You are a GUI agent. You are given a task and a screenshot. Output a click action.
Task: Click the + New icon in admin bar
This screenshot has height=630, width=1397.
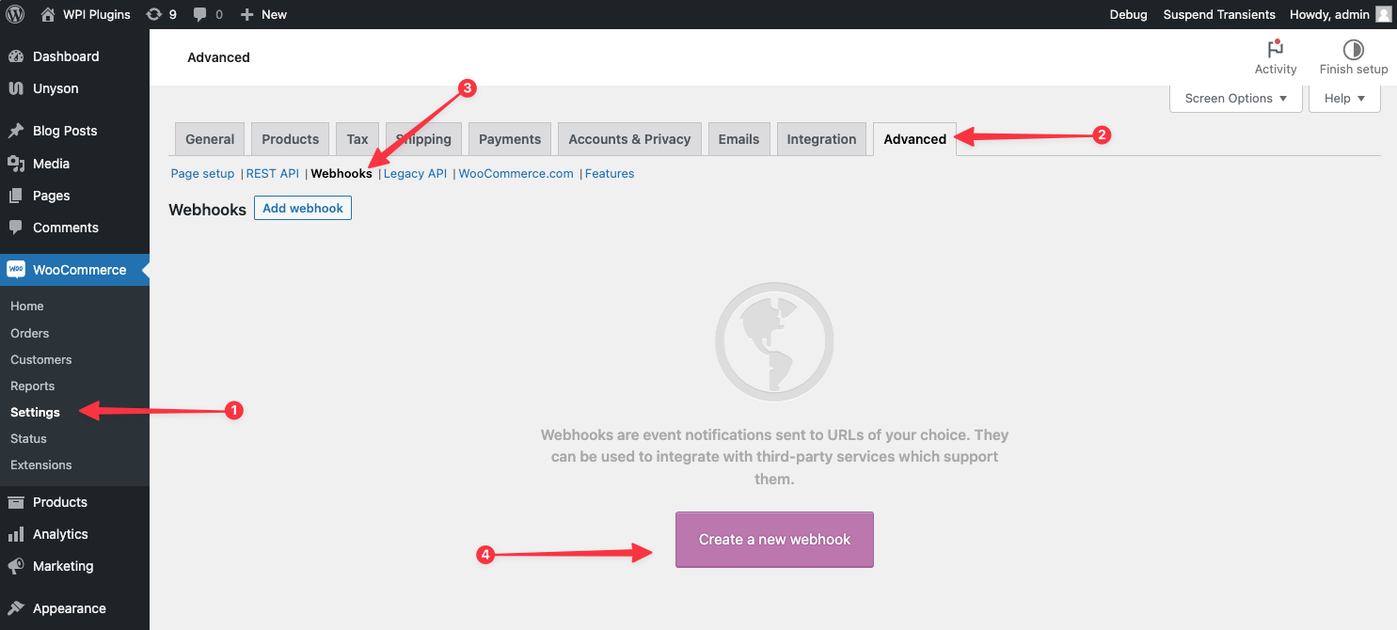pos(246,14)
